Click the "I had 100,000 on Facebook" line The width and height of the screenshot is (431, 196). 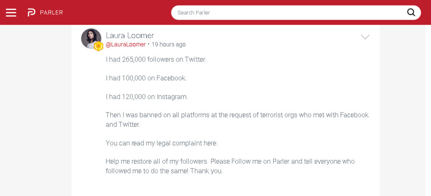tap(146, 78)
